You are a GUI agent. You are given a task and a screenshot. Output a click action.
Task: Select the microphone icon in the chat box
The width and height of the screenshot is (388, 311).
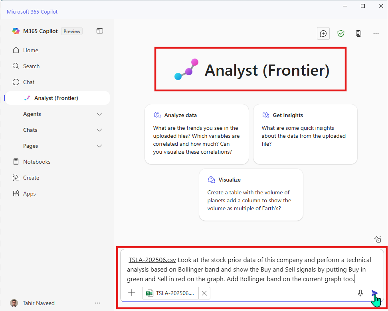point(360,293)
